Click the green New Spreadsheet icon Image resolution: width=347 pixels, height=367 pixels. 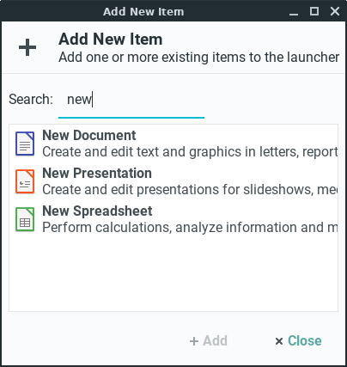(x=25, y=219)
